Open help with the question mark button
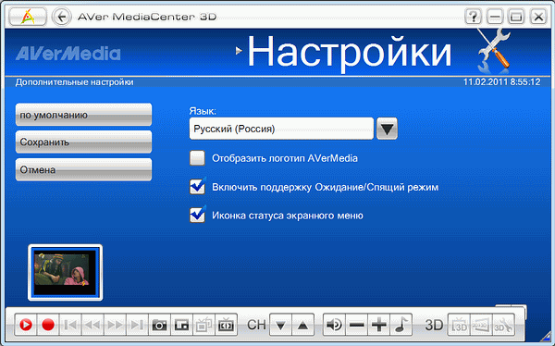This screenshot has height=346, width=555. [473, 17]
